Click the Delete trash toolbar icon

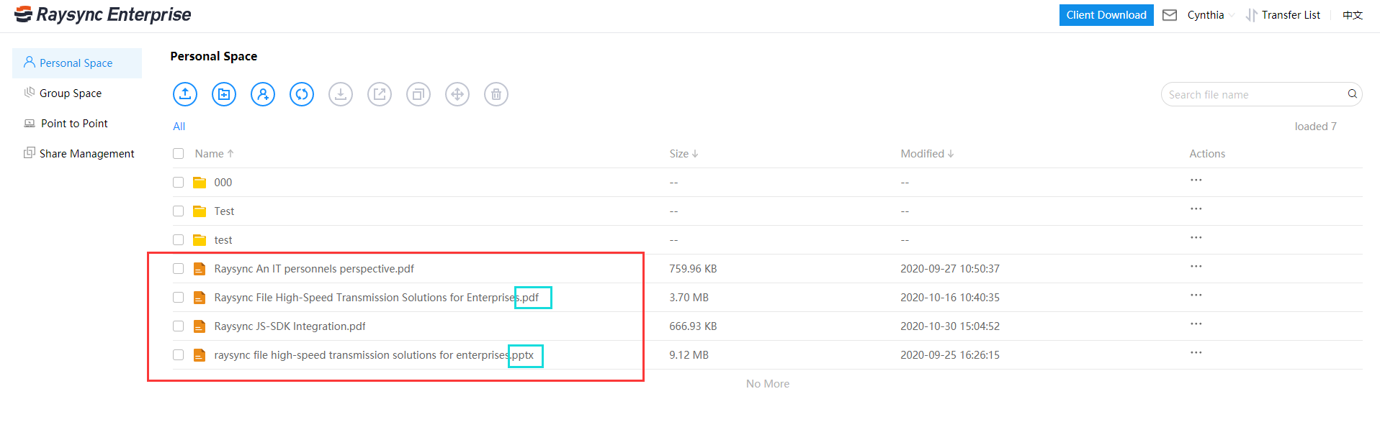click(x=496, y=94)
